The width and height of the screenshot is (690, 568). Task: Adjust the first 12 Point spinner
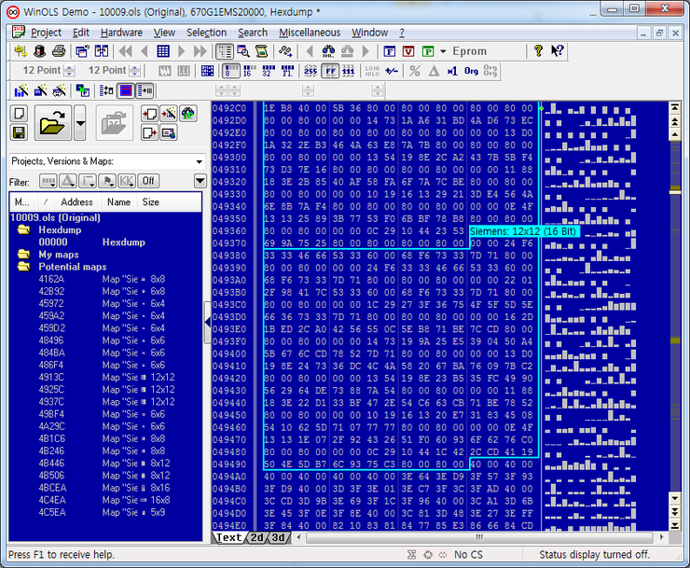(x=70, y=71)
